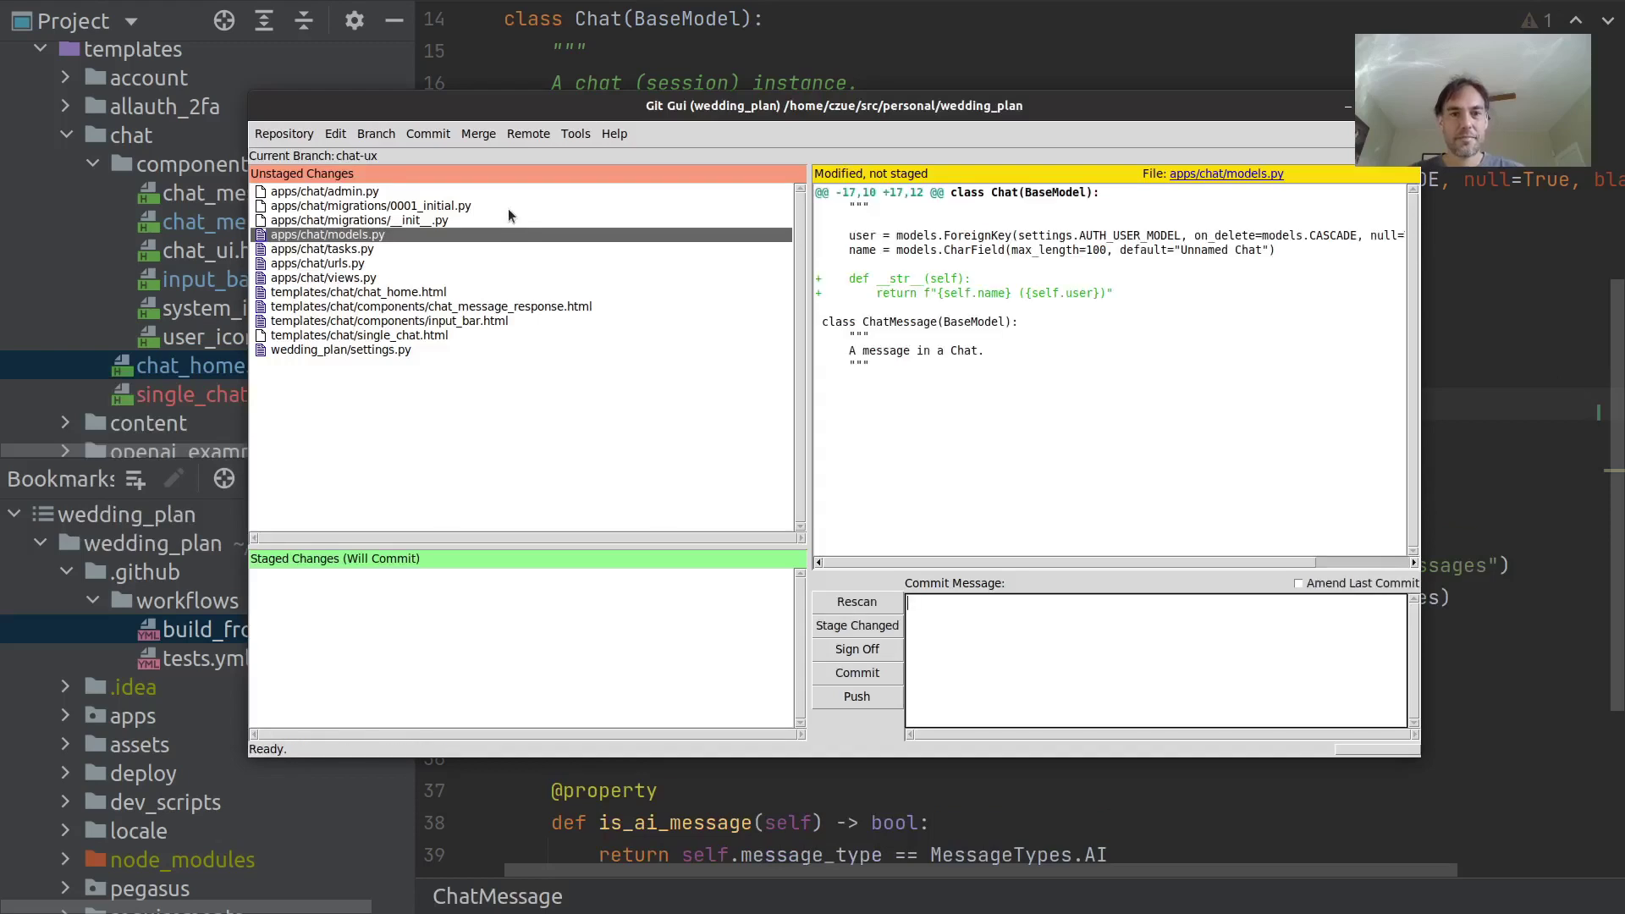The width and height of the screenshot is (1625, 914).
Task: Click the locate/select opened file target icon
Action: tap(224, 20)
